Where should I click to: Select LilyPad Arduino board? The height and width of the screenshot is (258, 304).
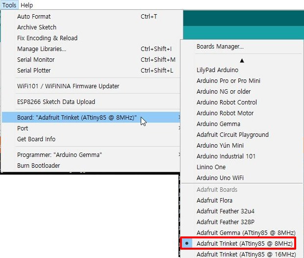click(x=242, y=70)
